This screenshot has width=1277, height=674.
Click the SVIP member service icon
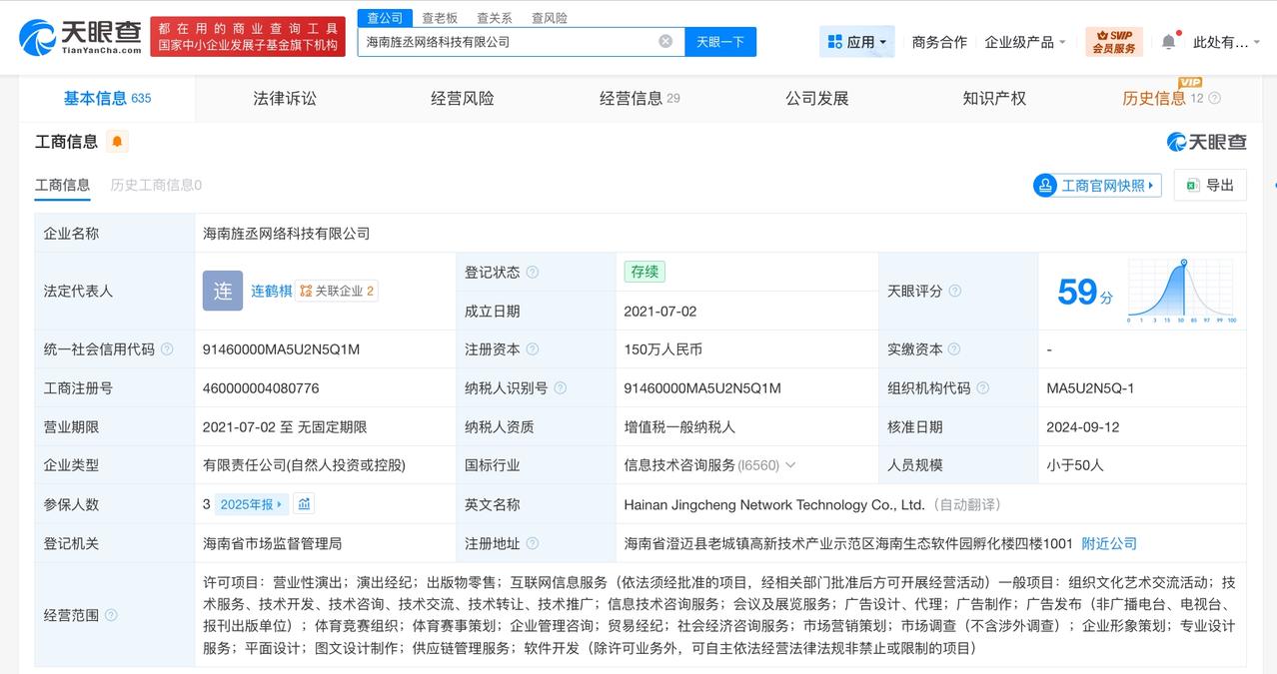tap(1114, 42)
